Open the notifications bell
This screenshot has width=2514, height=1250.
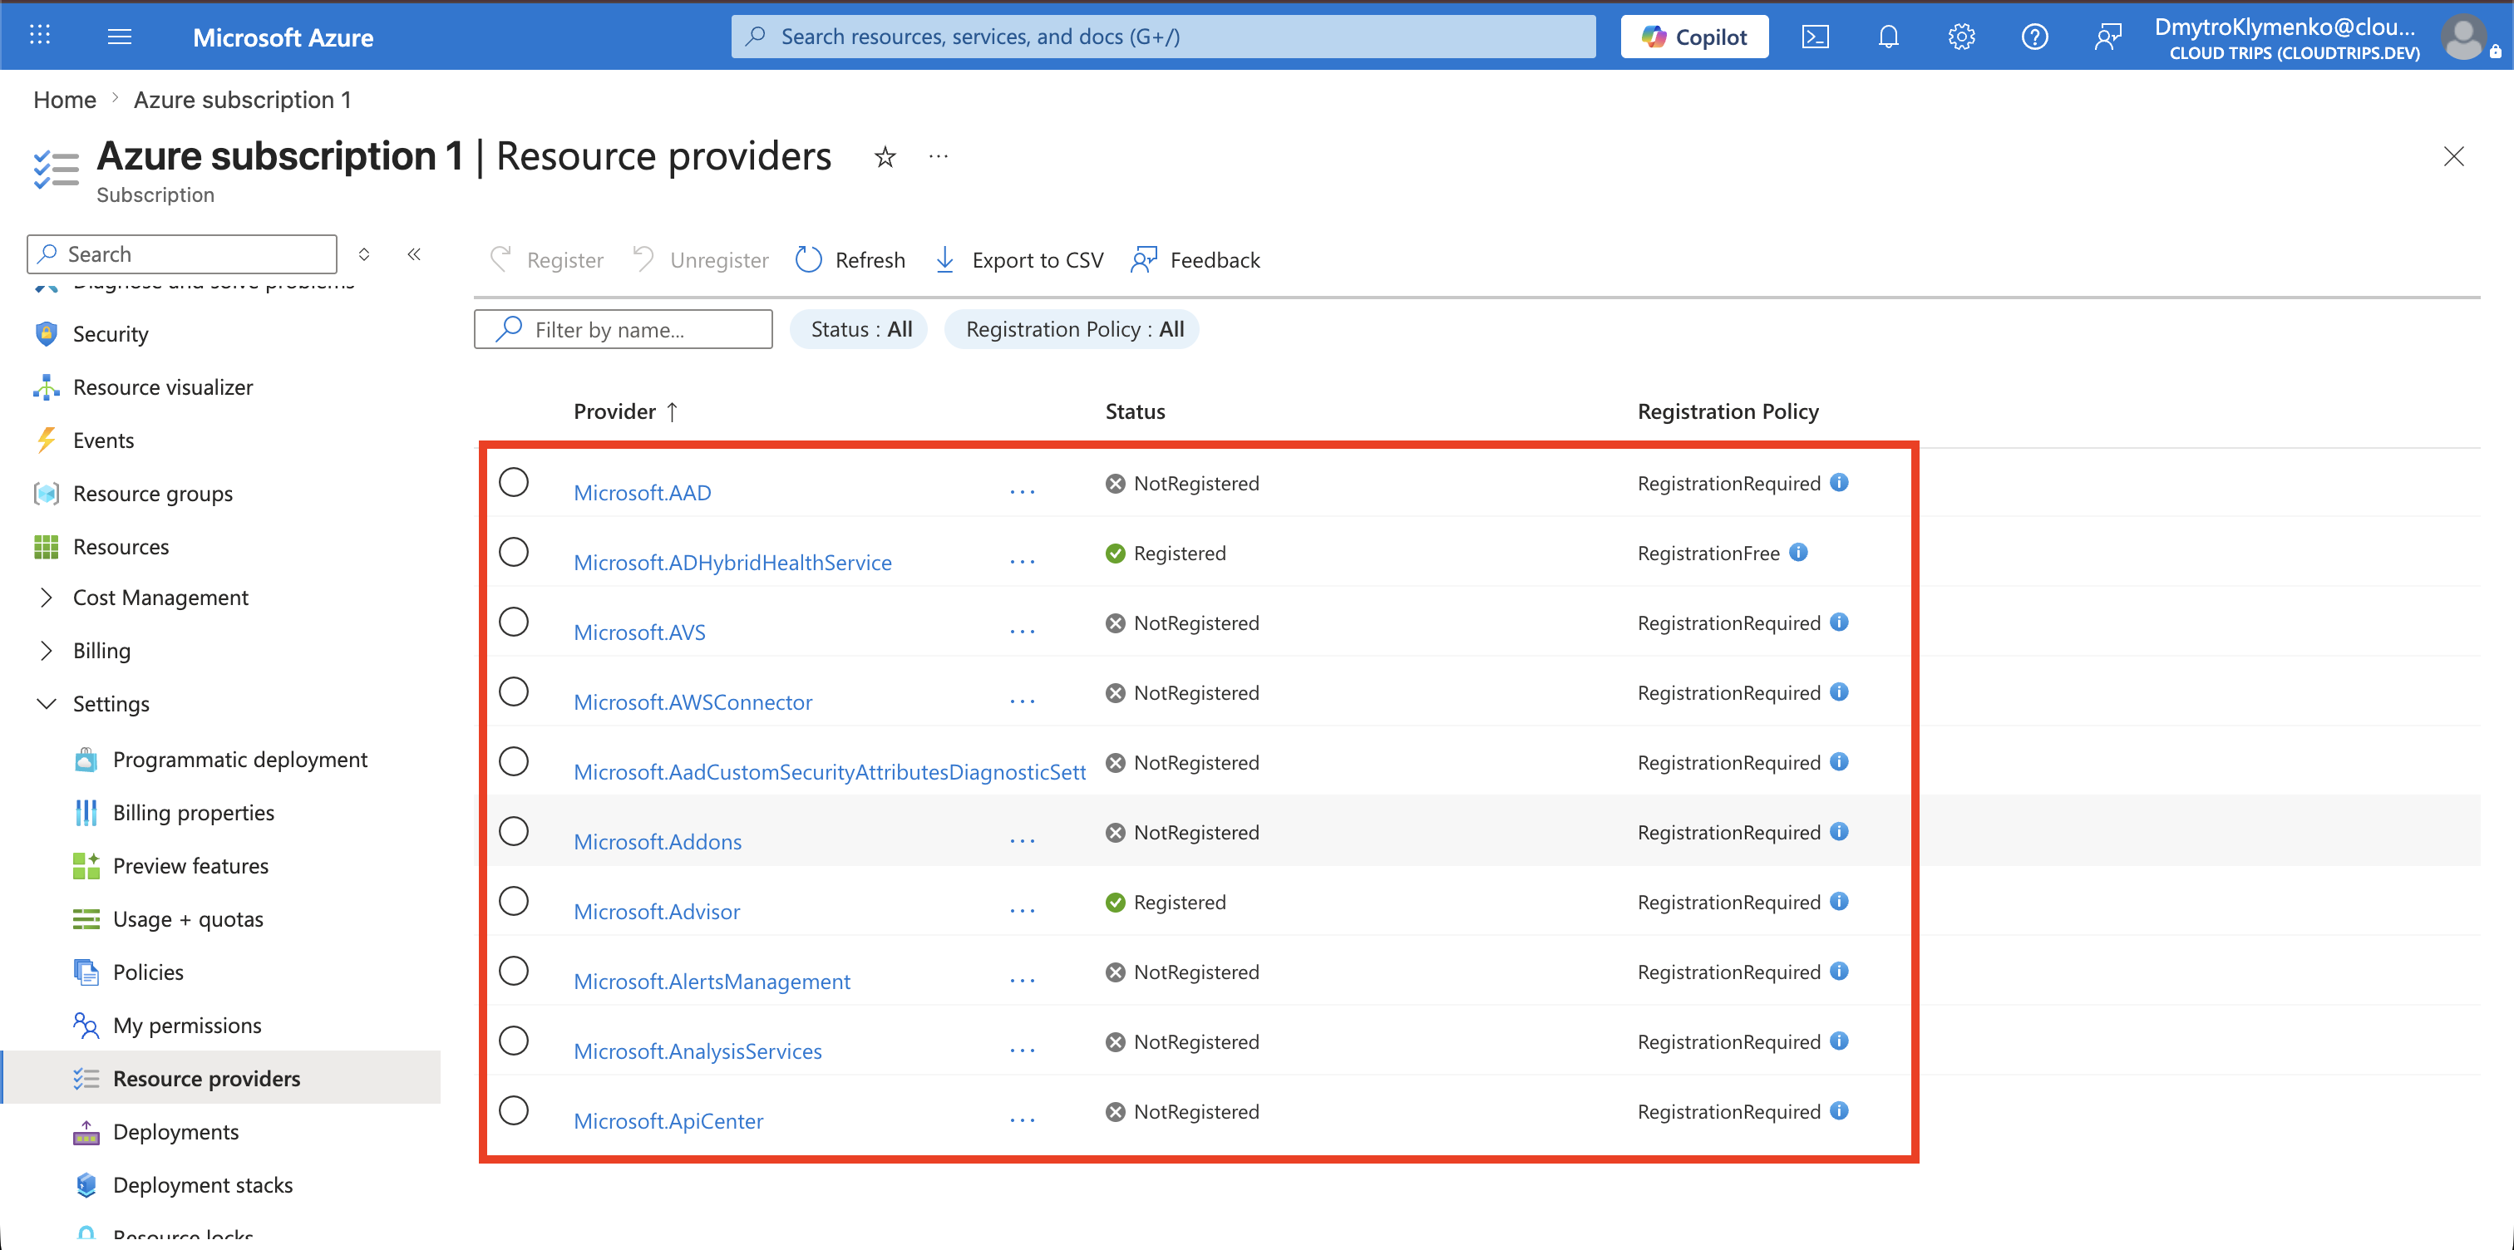(1887, 37)
